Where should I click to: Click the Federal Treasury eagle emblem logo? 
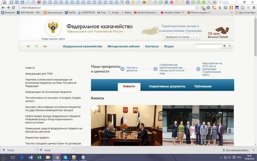(x=53, y=27)
